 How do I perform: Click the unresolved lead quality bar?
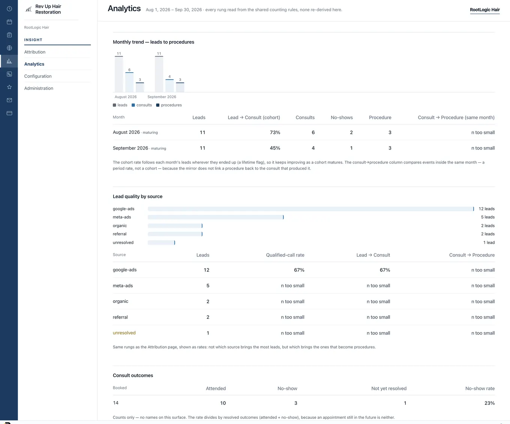(x=161, y=243)
